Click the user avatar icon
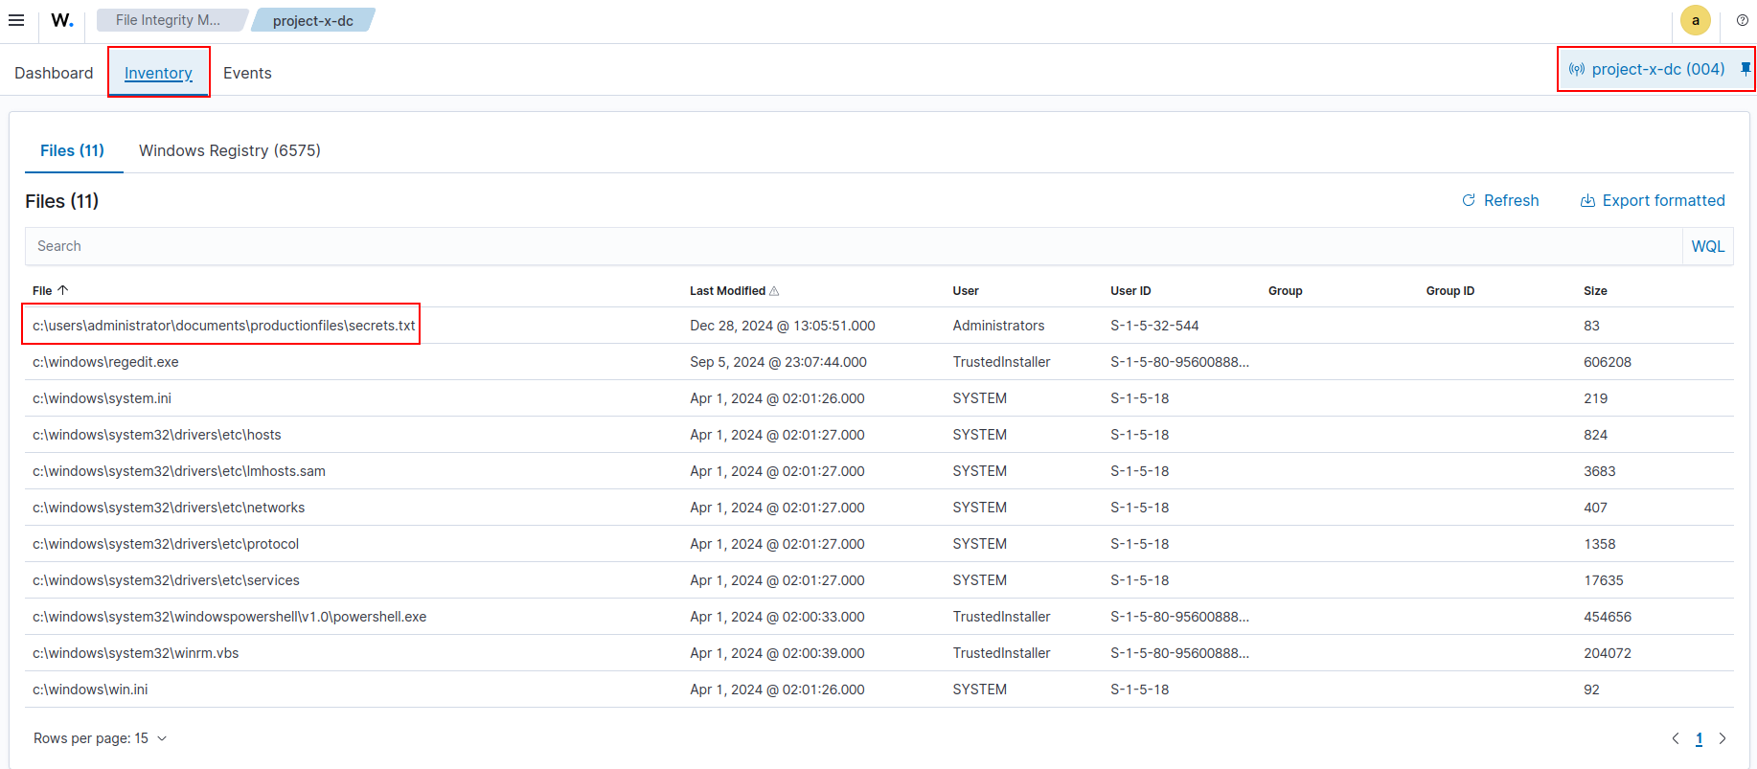This screenshot has width=1757, height=769. pos(1695,20)
